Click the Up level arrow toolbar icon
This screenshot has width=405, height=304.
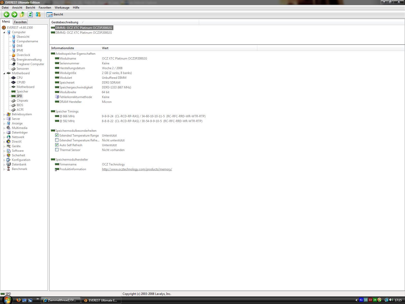(x=22, y=14)
